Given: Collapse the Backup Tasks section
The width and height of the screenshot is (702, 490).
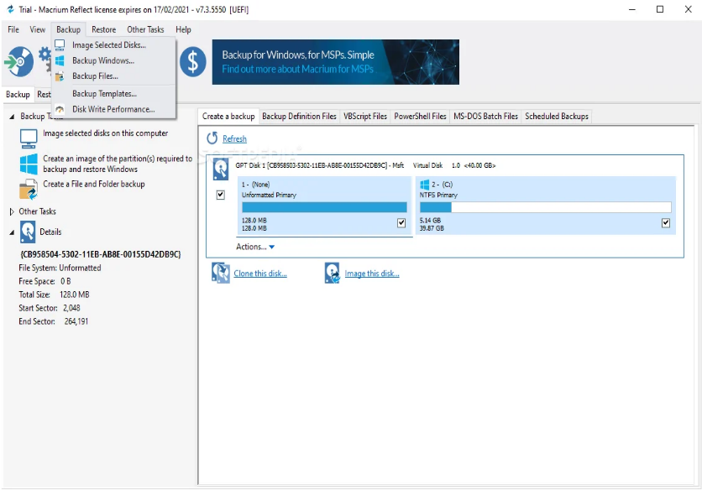Looking at the screenshot, I should (12, 117).
